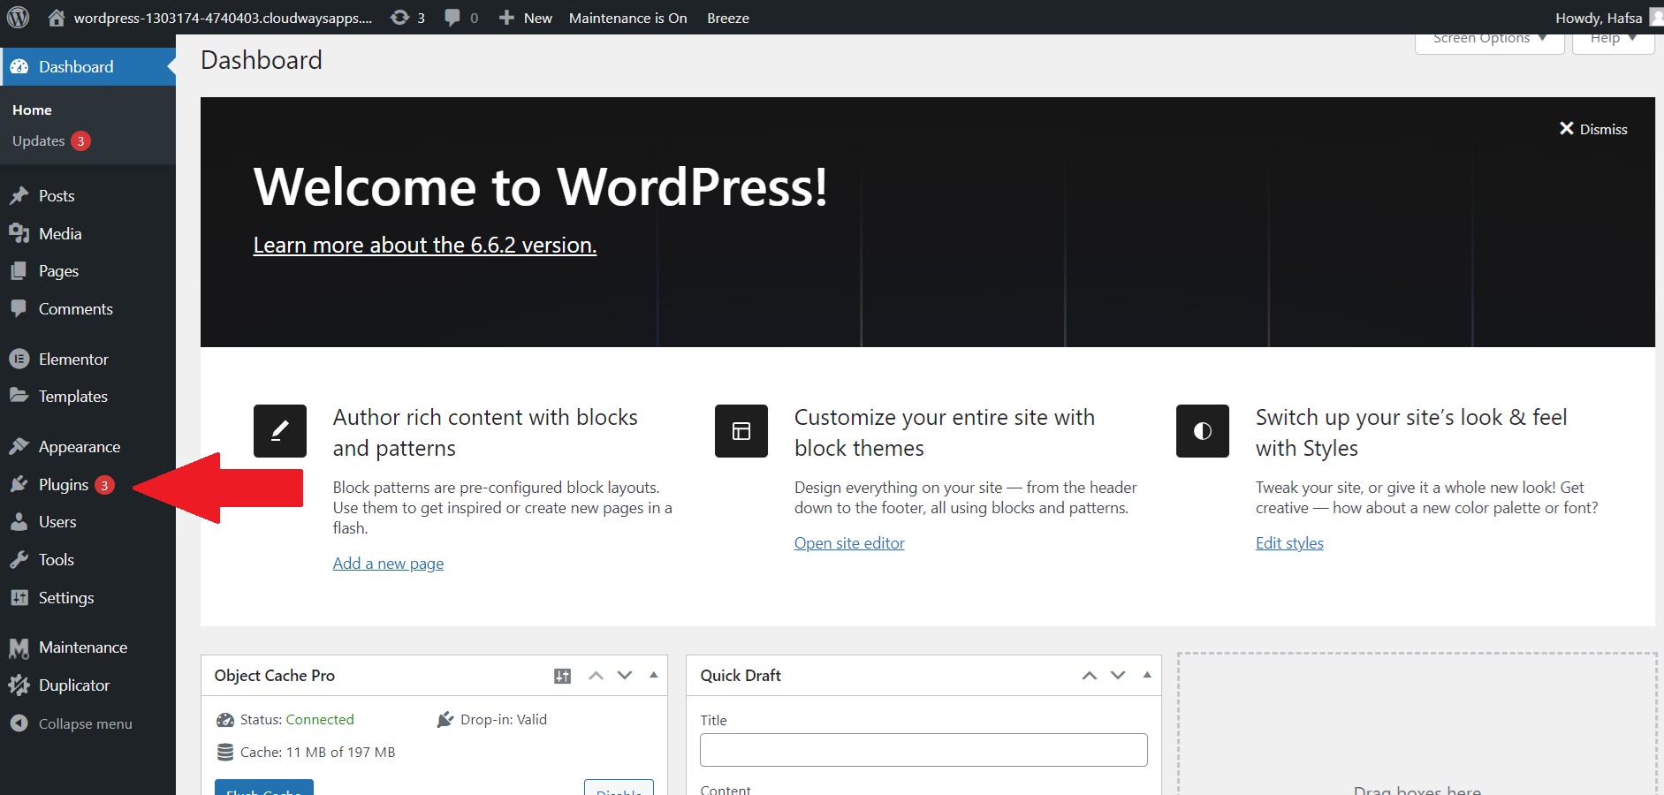Open the Media library icon

20,233
